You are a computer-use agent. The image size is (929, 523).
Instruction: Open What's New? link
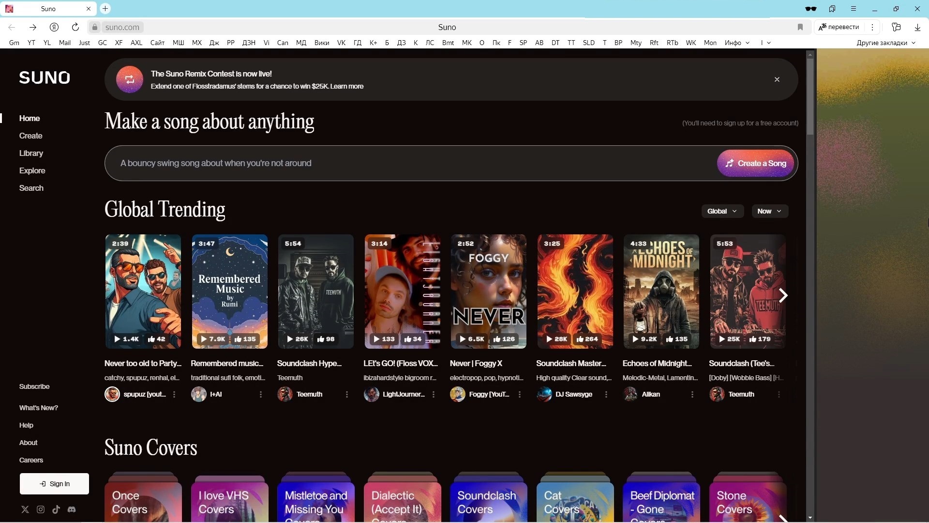(x=38, y=408)
